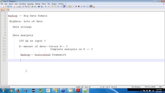
Task: Zoom out using toolbar icon
Action: pyautogui.click(x=48, y=6)
